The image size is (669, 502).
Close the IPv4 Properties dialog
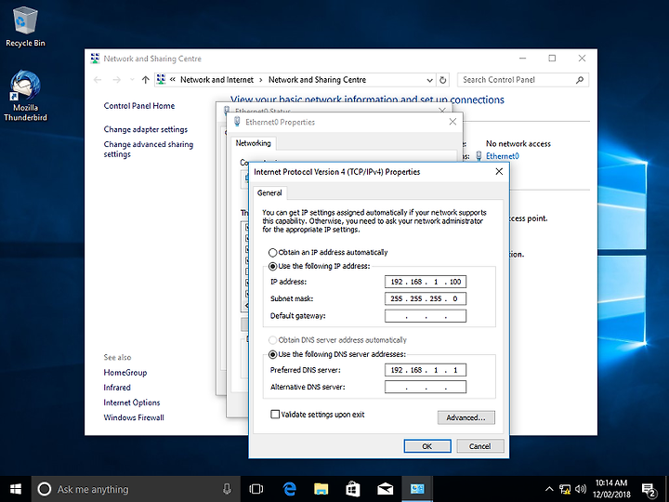[499, 172]
